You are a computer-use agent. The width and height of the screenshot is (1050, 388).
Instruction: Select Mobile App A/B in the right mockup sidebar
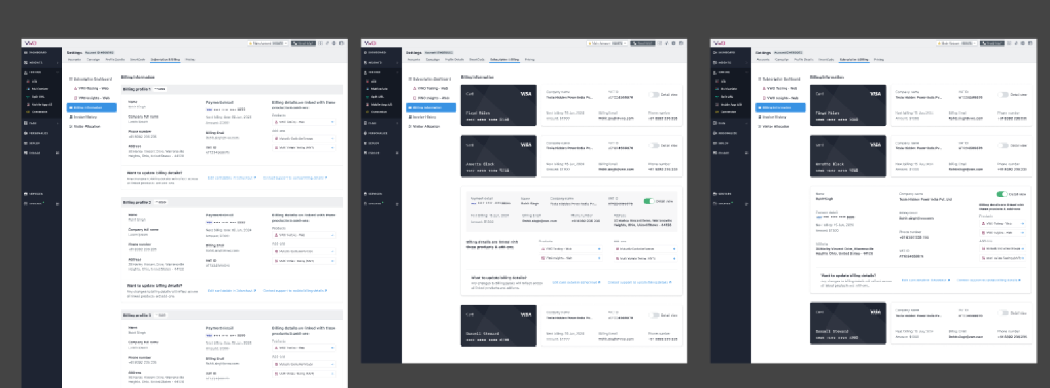click(728, 104)
